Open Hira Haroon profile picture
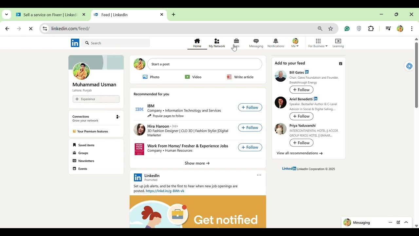419x236 pixels. [x=139, y=129]
